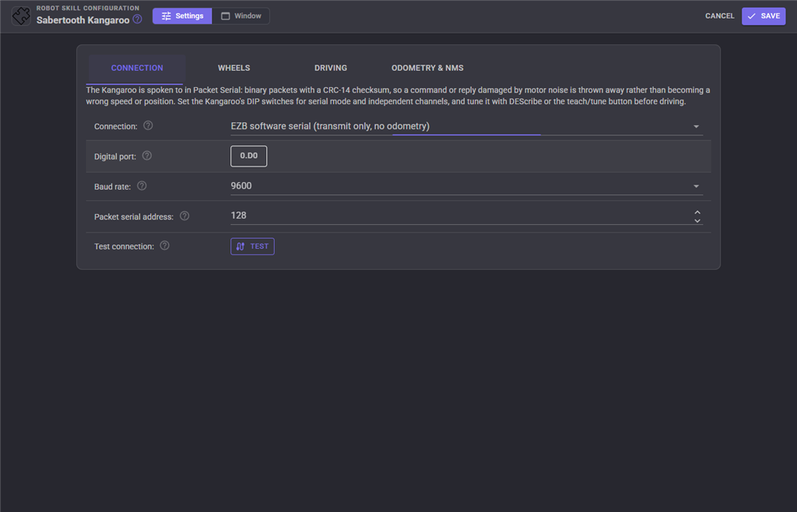Click the 'Digital port:' label
Viewport: 797px width, 512px height.
tap(115, 156)
